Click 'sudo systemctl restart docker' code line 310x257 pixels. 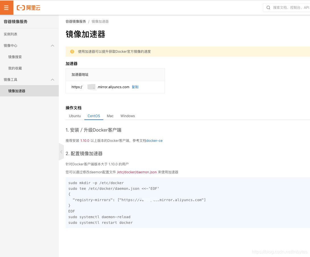(100, 223)
